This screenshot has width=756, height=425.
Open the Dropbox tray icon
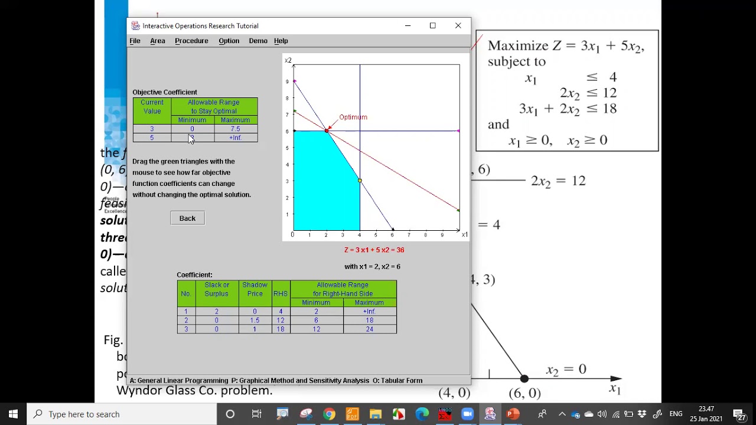[641, 414]
